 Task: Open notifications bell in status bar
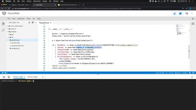point(190,73)
